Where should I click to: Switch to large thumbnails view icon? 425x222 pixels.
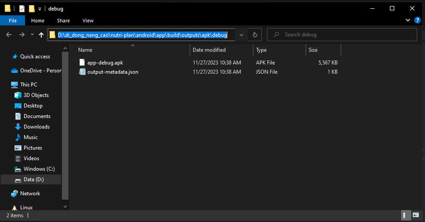click(x=416, y=215)
